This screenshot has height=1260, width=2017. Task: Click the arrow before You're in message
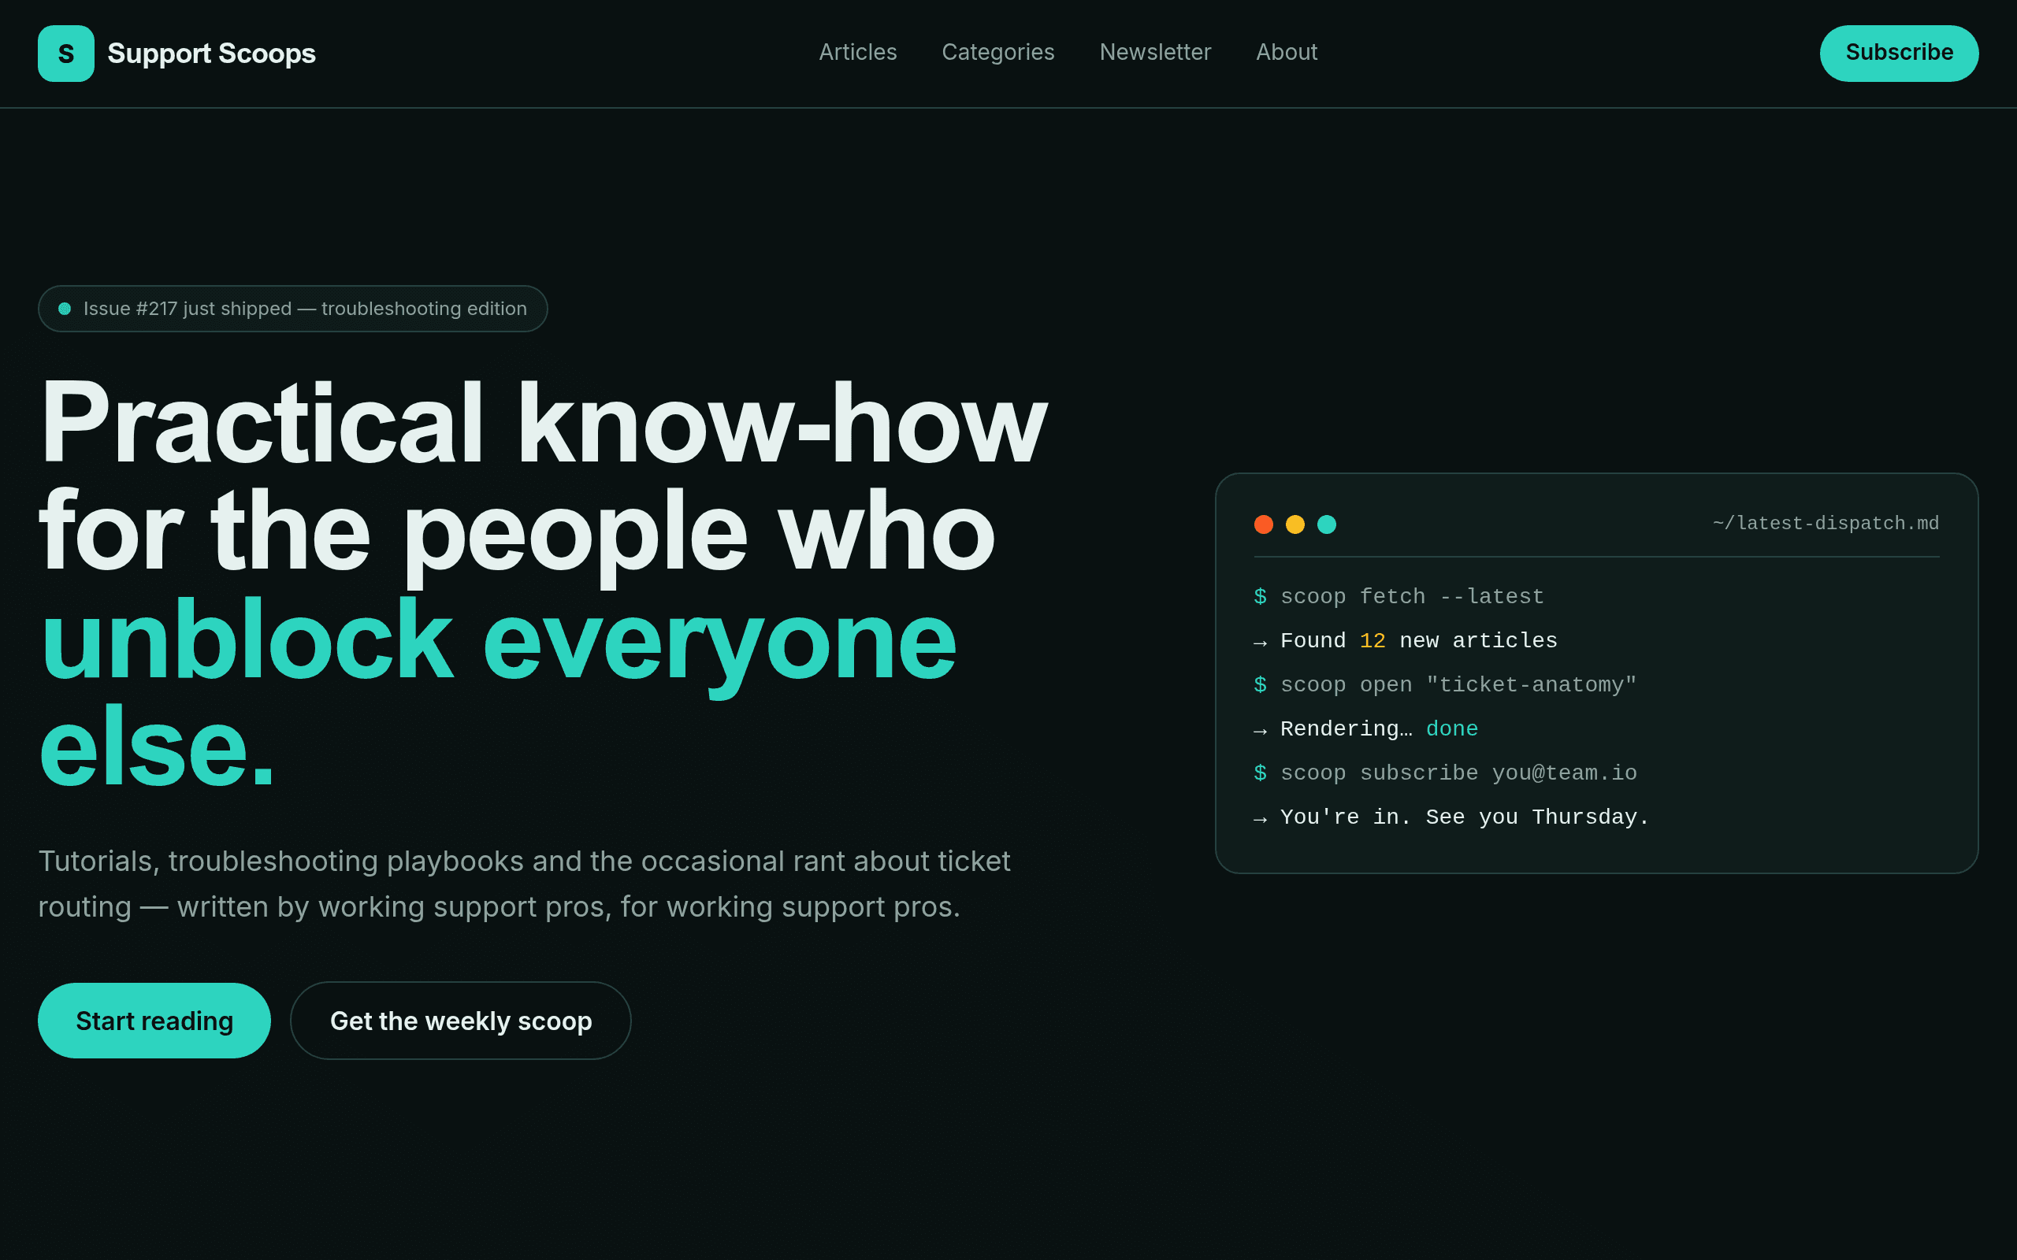1260,818
